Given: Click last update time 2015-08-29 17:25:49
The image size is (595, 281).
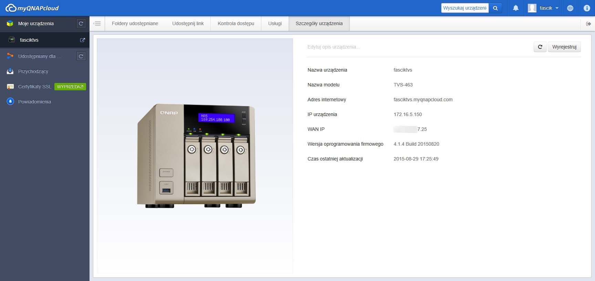Looking at the screenshot, I should (416, 159).
